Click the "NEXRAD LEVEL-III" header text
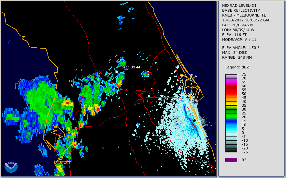 pos(239,6)
